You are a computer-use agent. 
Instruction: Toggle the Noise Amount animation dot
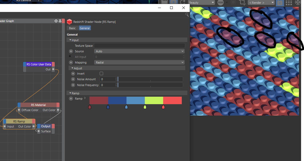[x=73, y=79]
